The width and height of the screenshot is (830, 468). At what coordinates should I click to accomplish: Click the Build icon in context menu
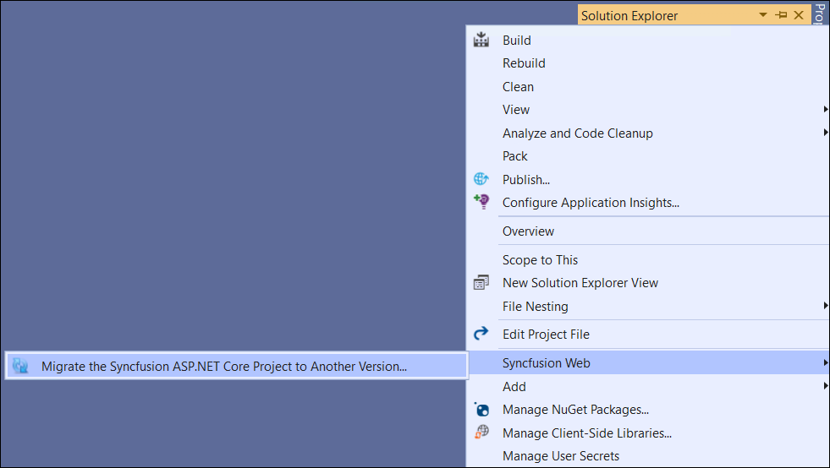(481, 40)
